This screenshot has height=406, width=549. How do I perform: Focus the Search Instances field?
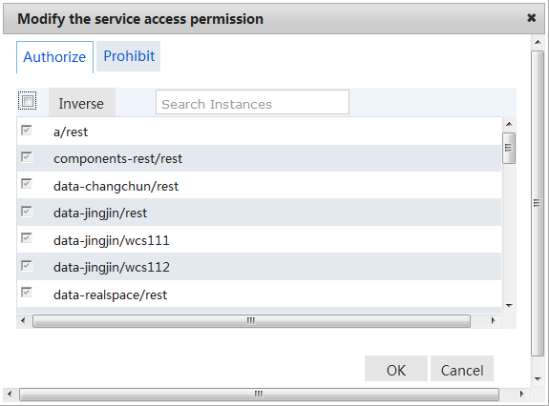(x=252, y=102)
